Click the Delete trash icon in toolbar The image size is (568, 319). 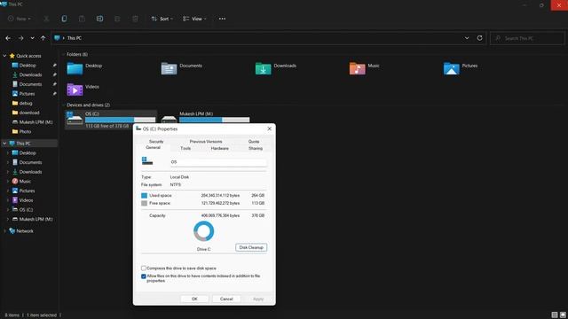[x=135, y=19]
